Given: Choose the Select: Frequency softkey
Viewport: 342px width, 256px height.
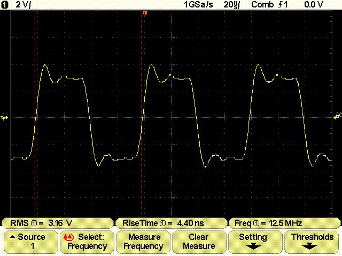Looking at the screenshot, I should pos(87,242).
